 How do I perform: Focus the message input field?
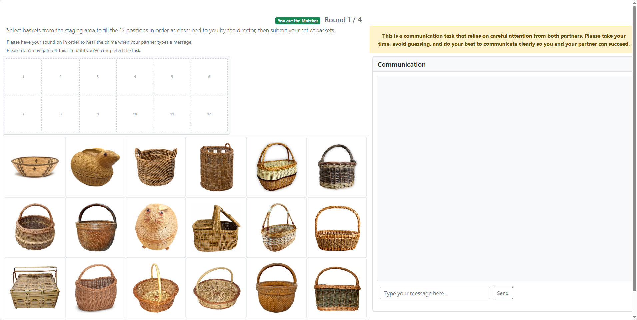point(435,293)
